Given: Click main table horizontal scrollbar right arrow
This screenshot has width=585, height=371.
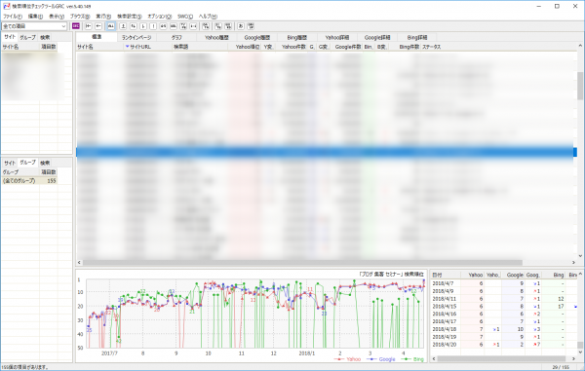Looking at the screenshot, I should coord(573,263).
